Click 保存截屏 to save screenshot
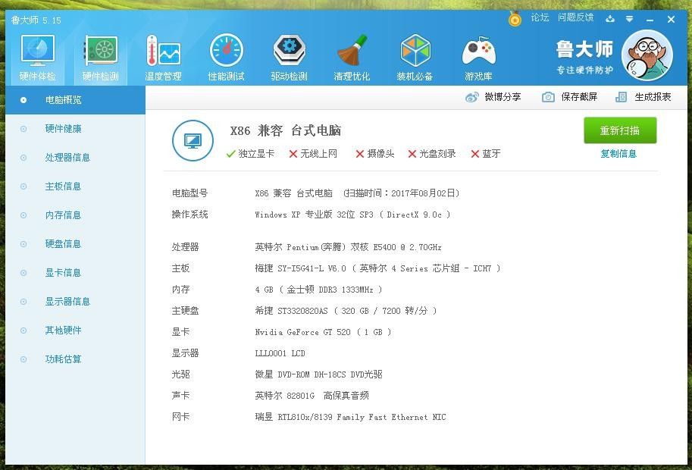 [x=570, y=97]
